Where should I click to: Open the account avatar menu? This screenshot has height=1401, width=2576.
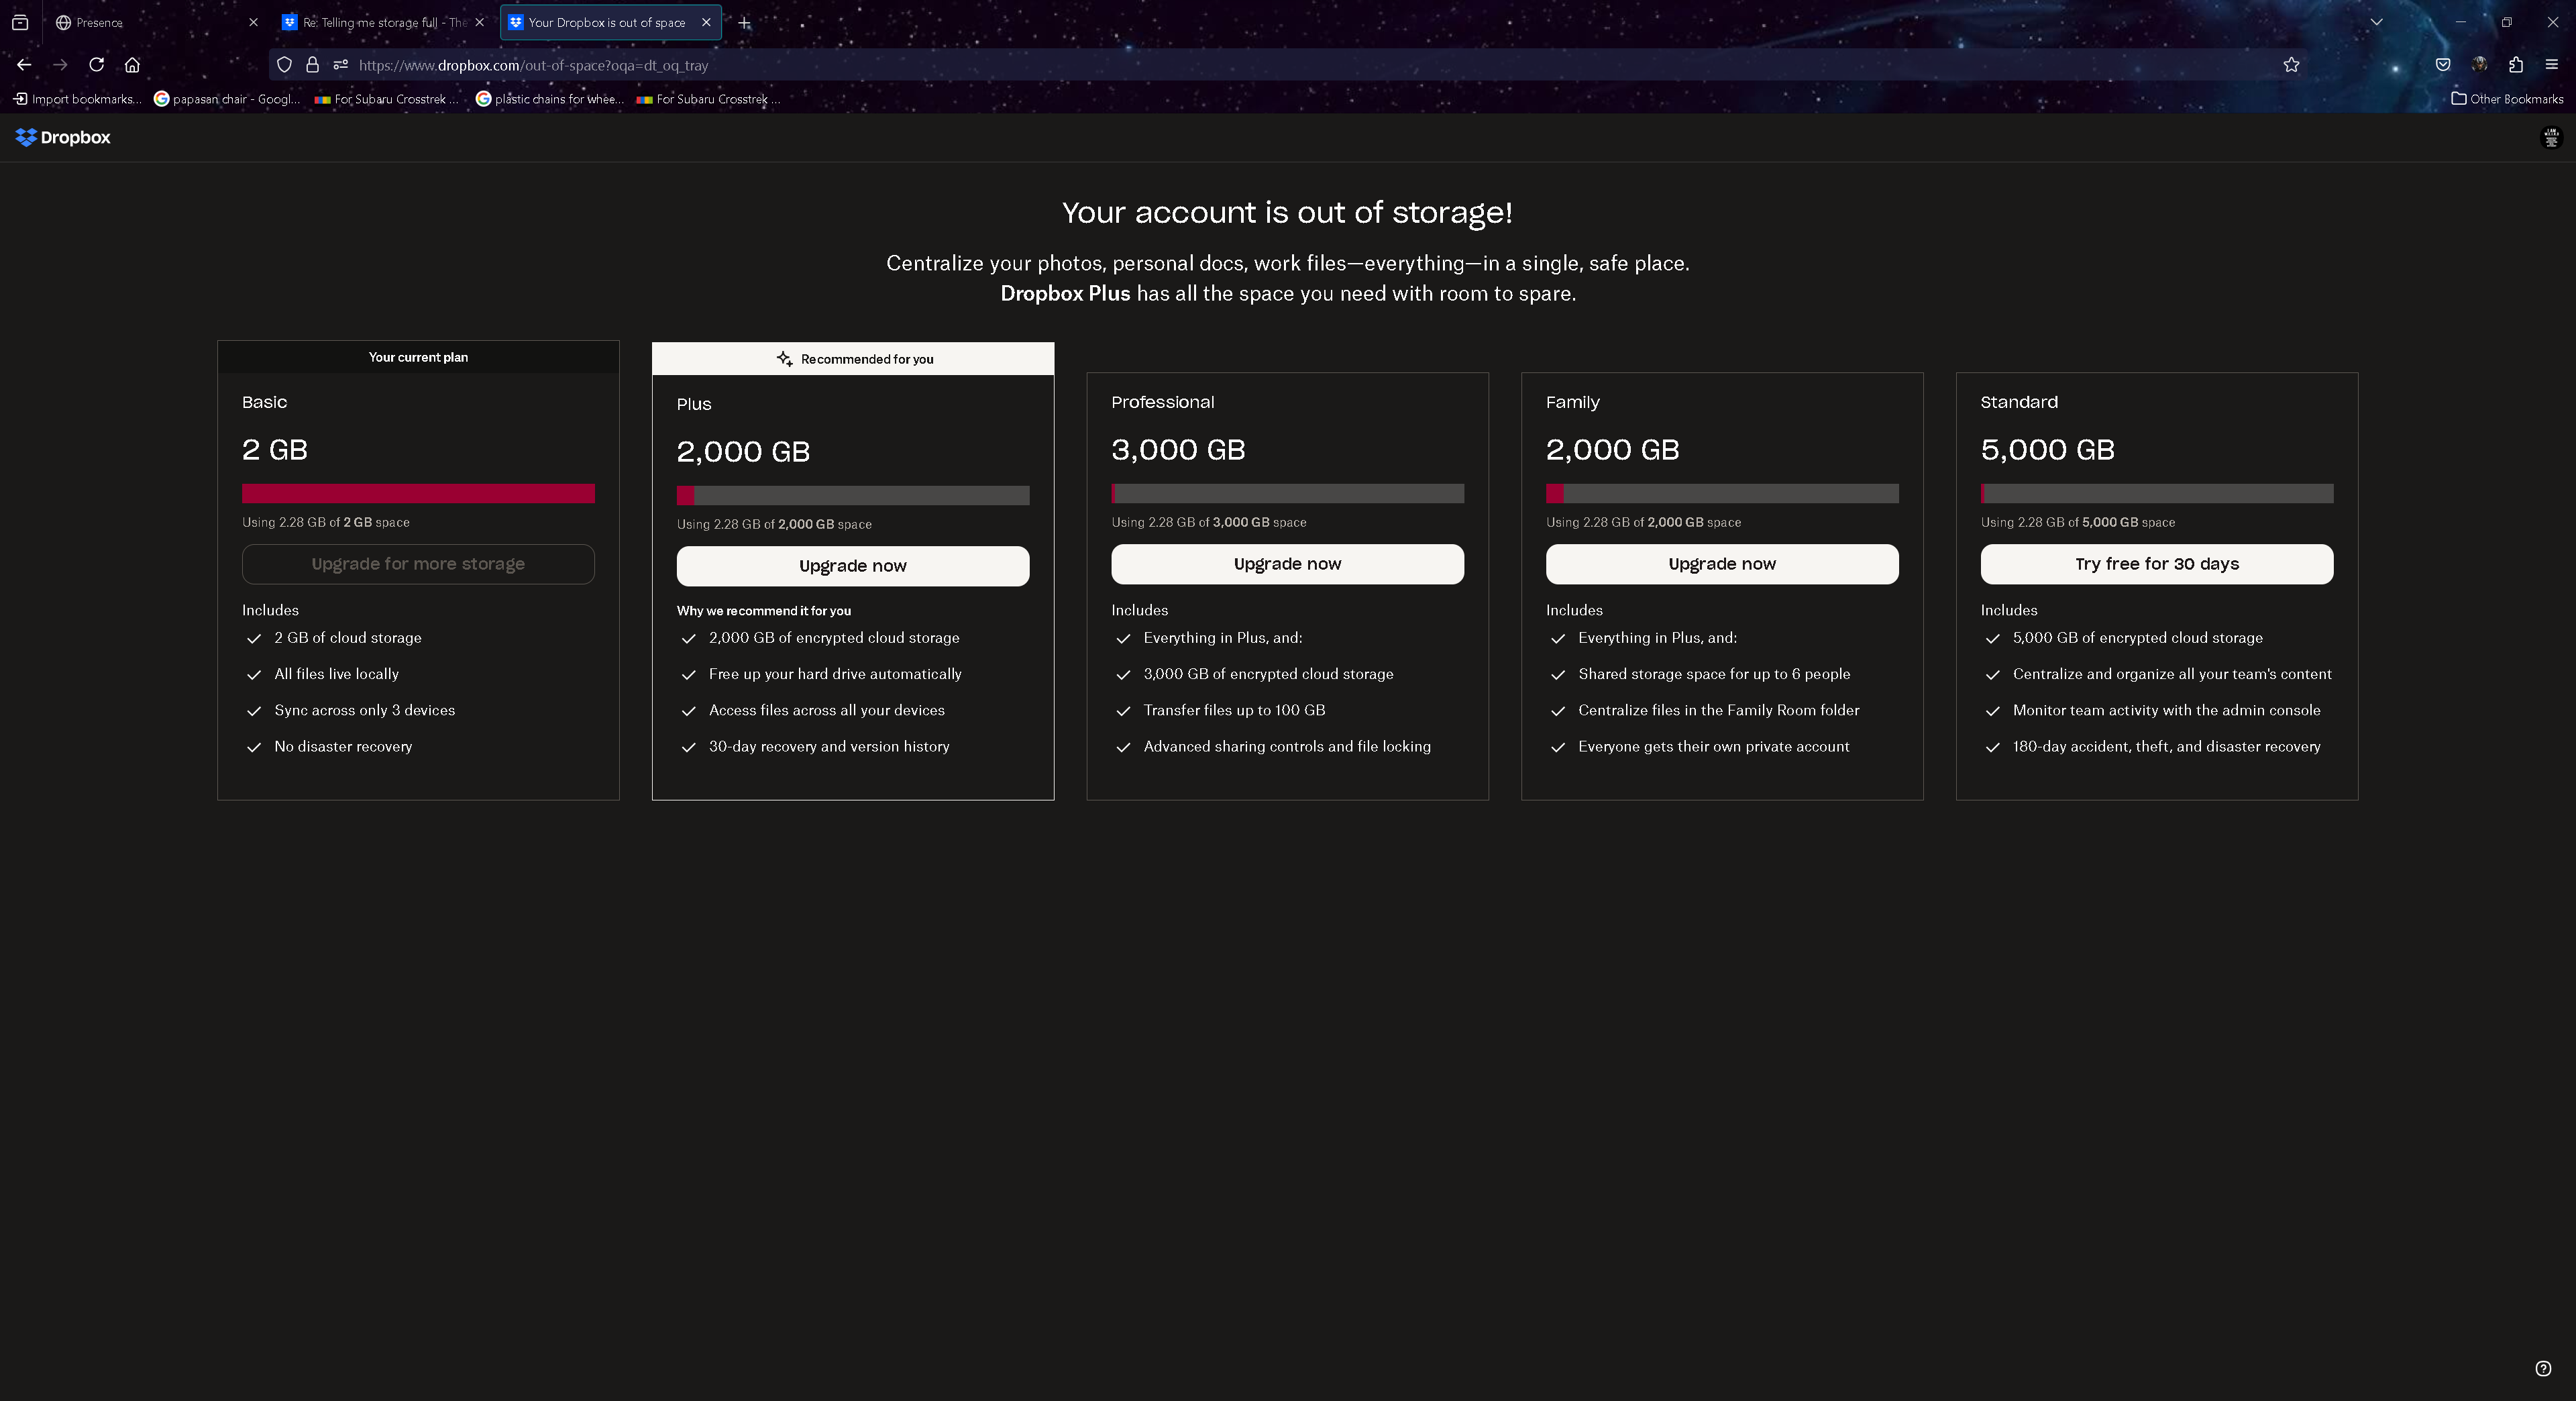coord(2551,138)
